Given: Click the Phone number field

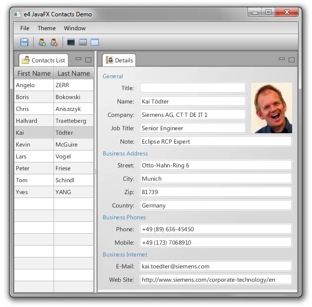Looking at the screenshot, I should point(216,229).
